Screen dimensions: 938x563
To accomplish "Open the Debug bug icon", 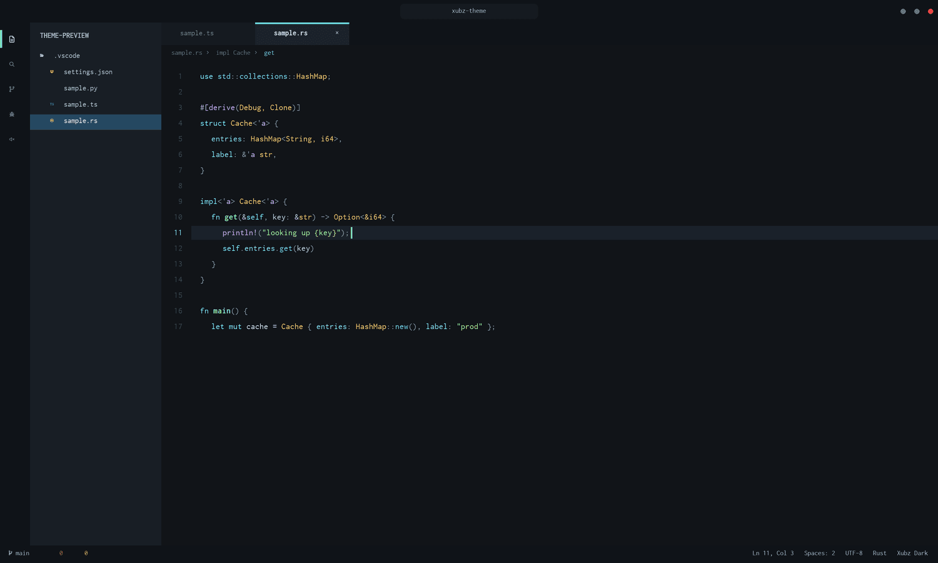I will pyautogui.click(x=12, y=114).
